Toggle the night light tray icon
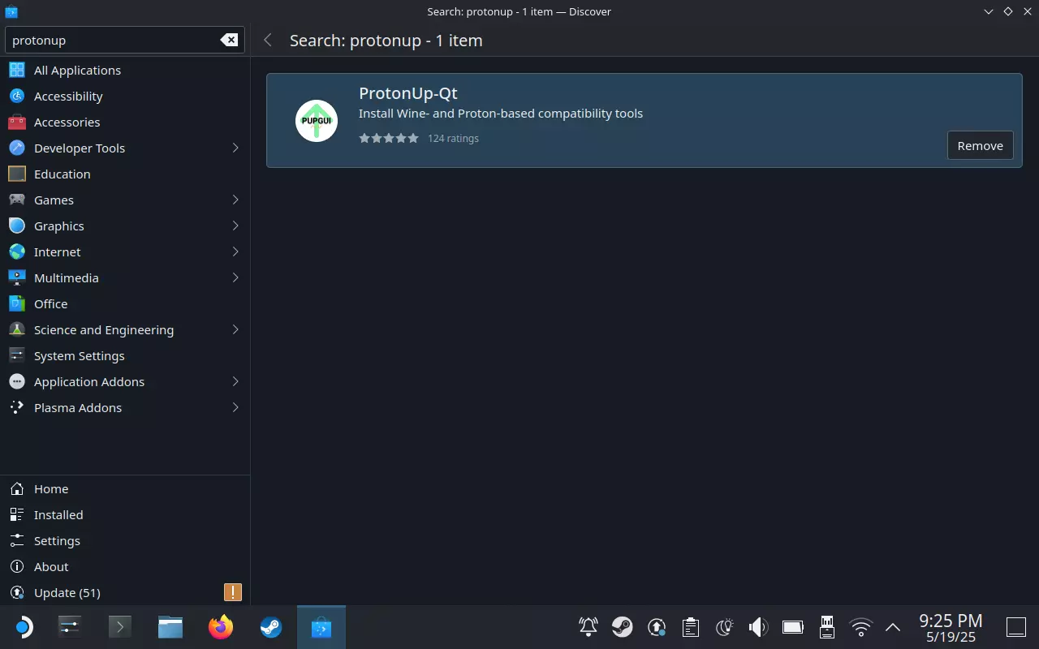The image size is (1039, 649). tap(725, 627)
